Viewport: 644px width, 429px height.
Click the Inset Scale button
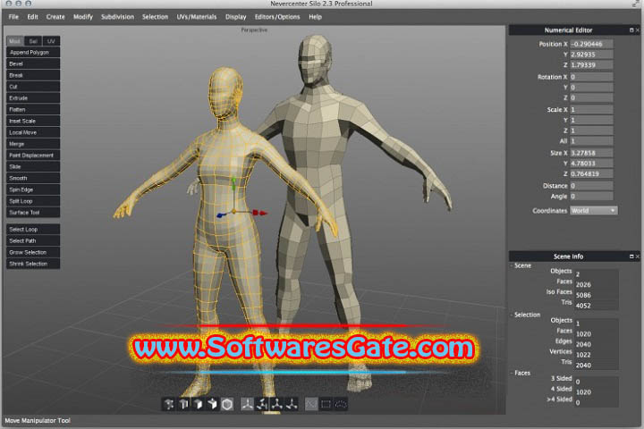point(33,122)
